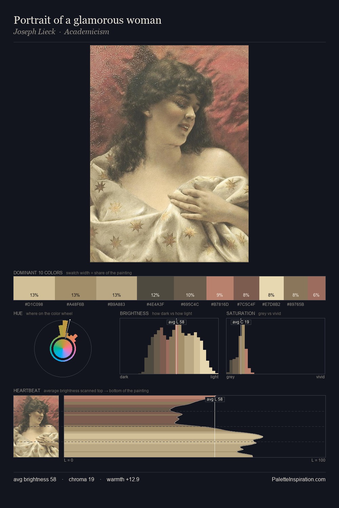
Task: Click the 'DOMINANT 10 COLORS' heading
Action: pyautogui.click(x=38, y=273)
